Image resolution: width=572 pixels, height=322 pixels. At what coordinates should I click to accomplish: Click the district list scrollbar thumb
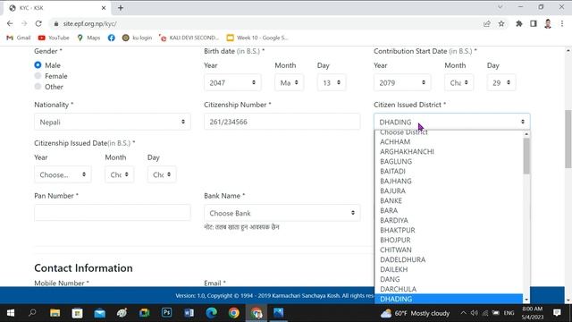pos(526,156)
